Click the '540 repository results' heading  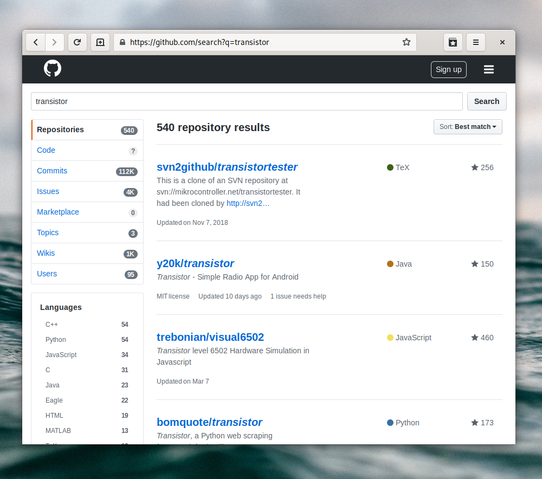[213, 127]
